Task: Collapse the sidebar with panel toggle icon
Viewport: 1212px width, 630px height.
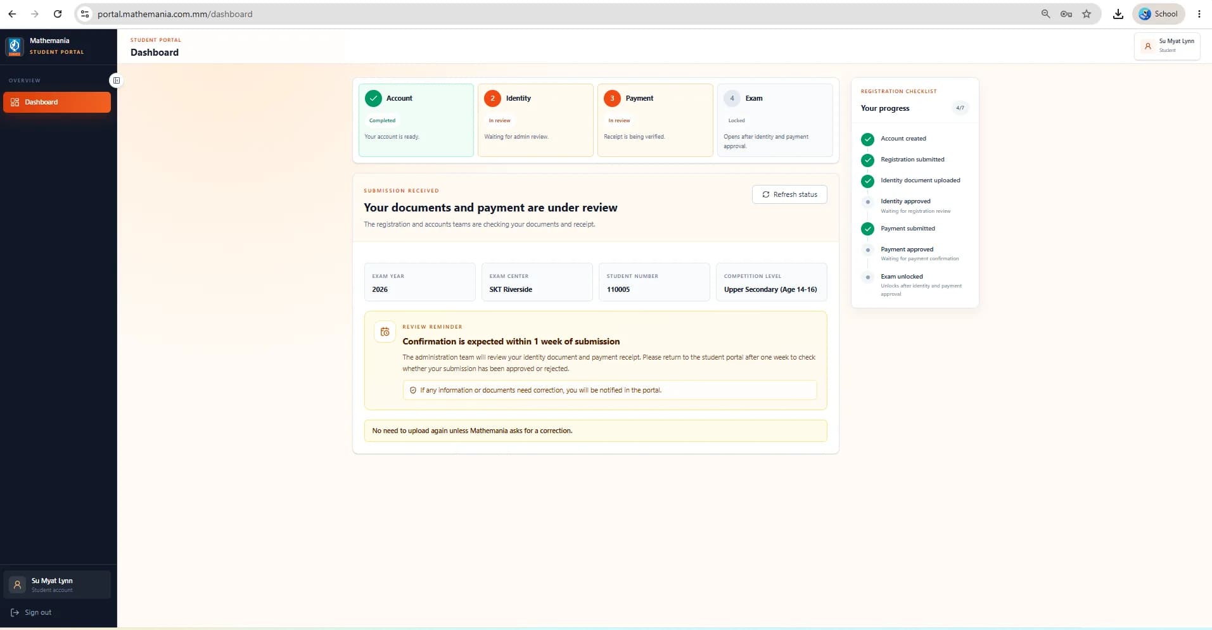Action: pyautogui.click(x=116, y=80)
